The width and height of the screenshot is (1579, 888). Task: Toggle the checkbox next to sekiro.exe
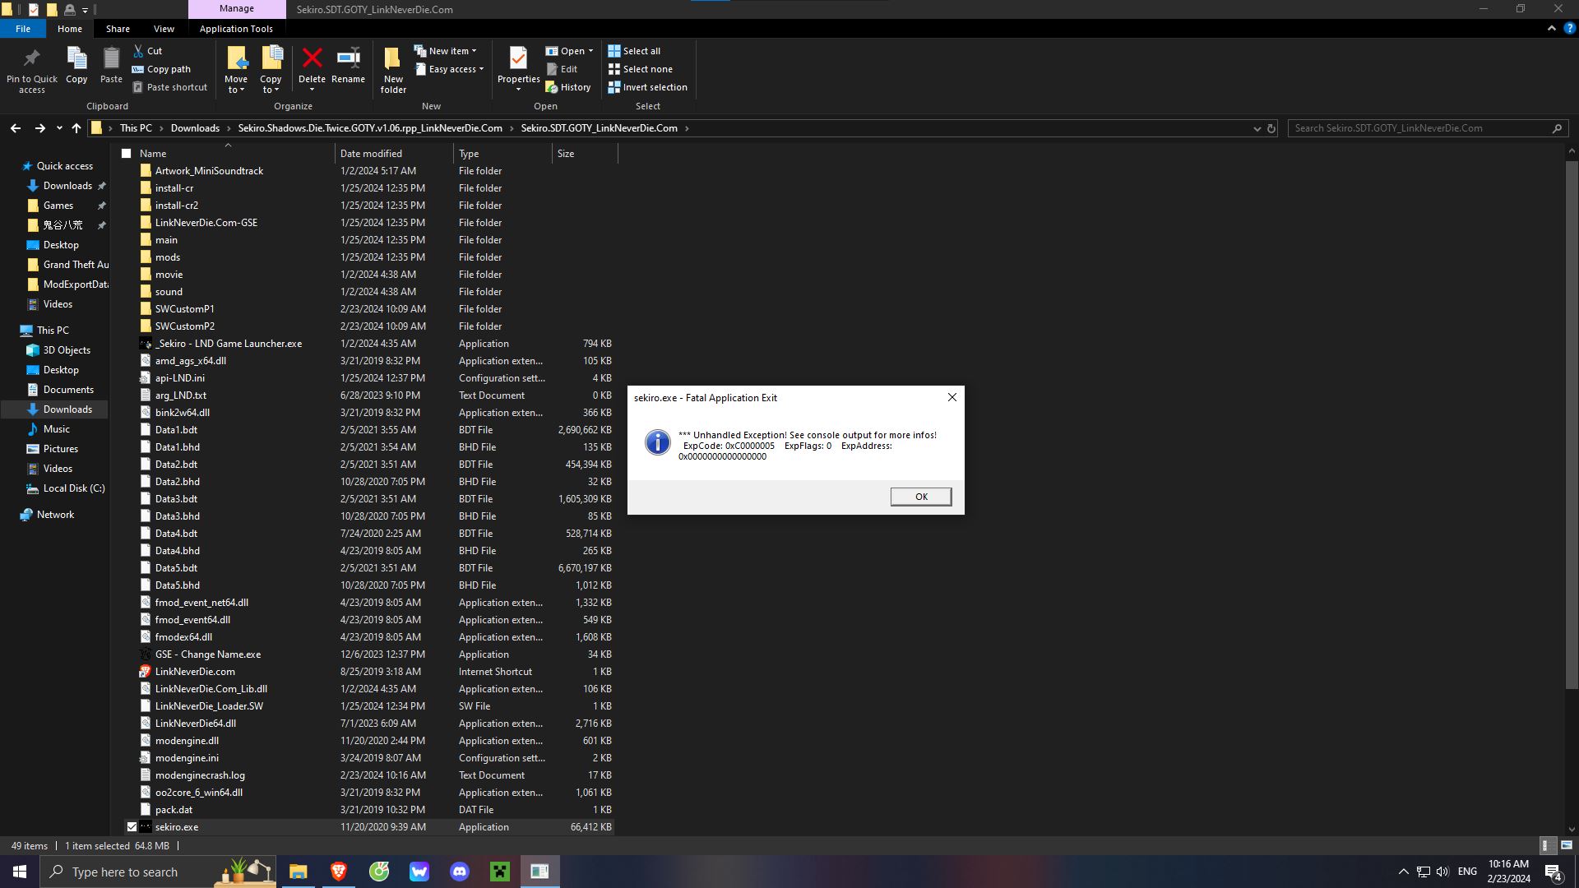130,827
